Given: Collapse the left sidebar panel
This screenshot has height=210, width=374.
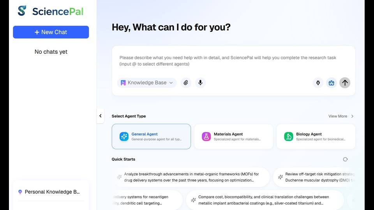Looking at the screenshot, I should click(100, 116).
